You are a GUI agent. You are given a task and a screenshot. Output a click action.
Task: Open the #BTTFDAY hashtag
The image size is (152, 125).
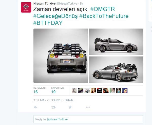coord(48,23)
